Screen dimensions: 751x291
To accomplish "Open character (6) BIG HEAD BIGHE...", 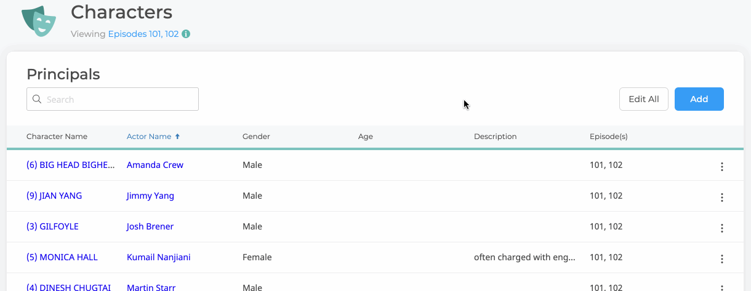I will [71, 165].
